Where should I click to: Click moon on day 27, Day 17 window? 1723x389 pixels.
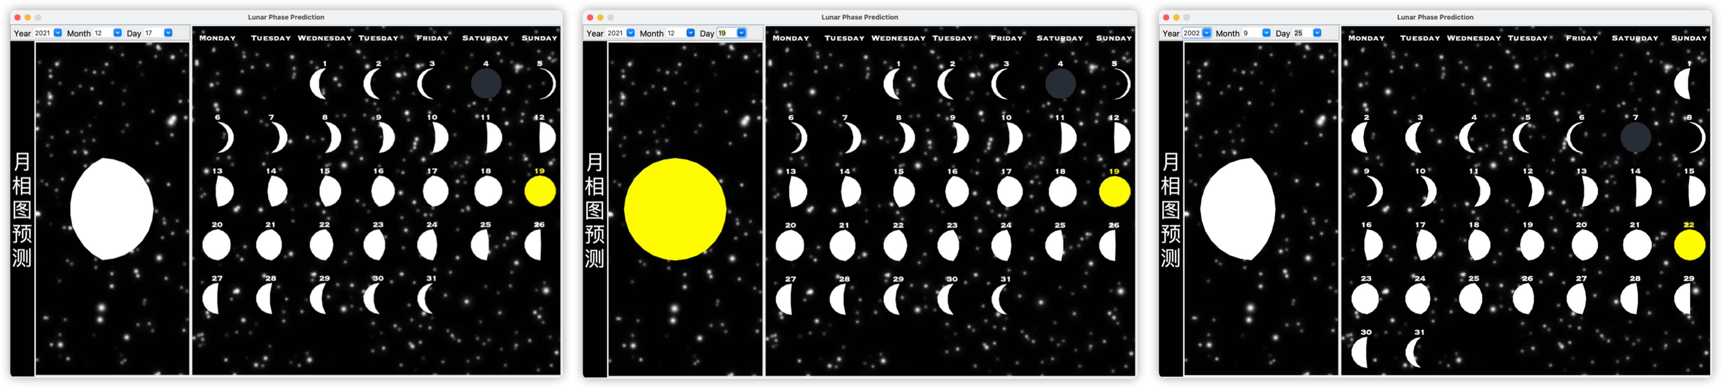point(211,299)
